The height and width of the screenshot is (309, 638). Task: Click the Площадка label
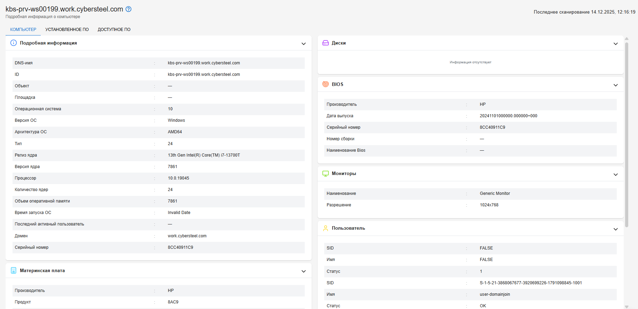pos(25,97)
